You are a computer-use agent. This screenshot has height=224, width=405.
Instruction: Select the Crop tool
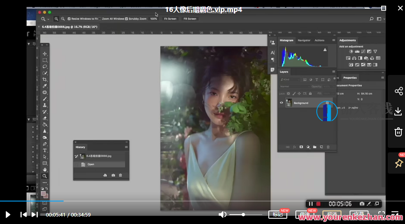click(x=45, y=79)
